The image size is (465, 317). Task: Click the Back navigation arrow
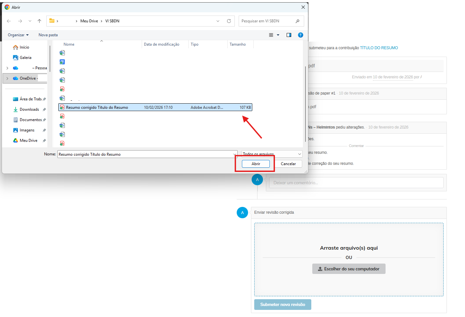coord(9,21)
